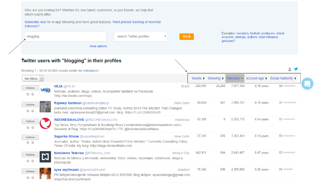Click the Subscribe now link
This screenshot has height=184, width=319.
click(x=35, y=22)
